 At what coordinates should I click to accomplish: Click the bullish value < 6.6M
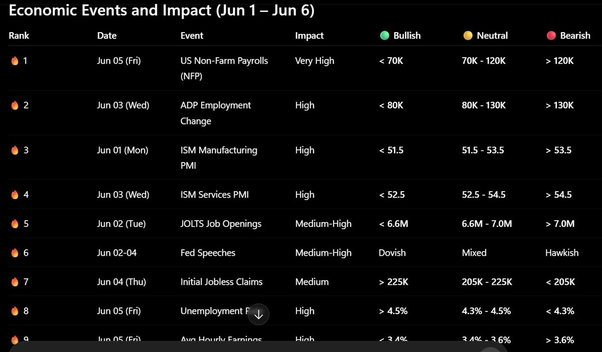393,224
